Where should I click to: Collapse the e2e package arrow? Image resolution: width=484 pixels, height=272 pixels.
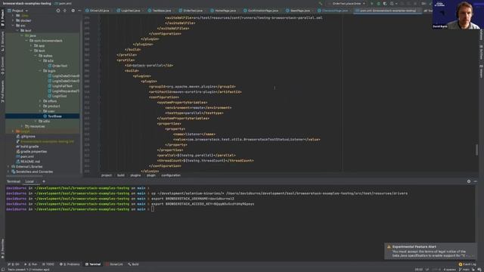pyautogui.click(x=40, y=60)
